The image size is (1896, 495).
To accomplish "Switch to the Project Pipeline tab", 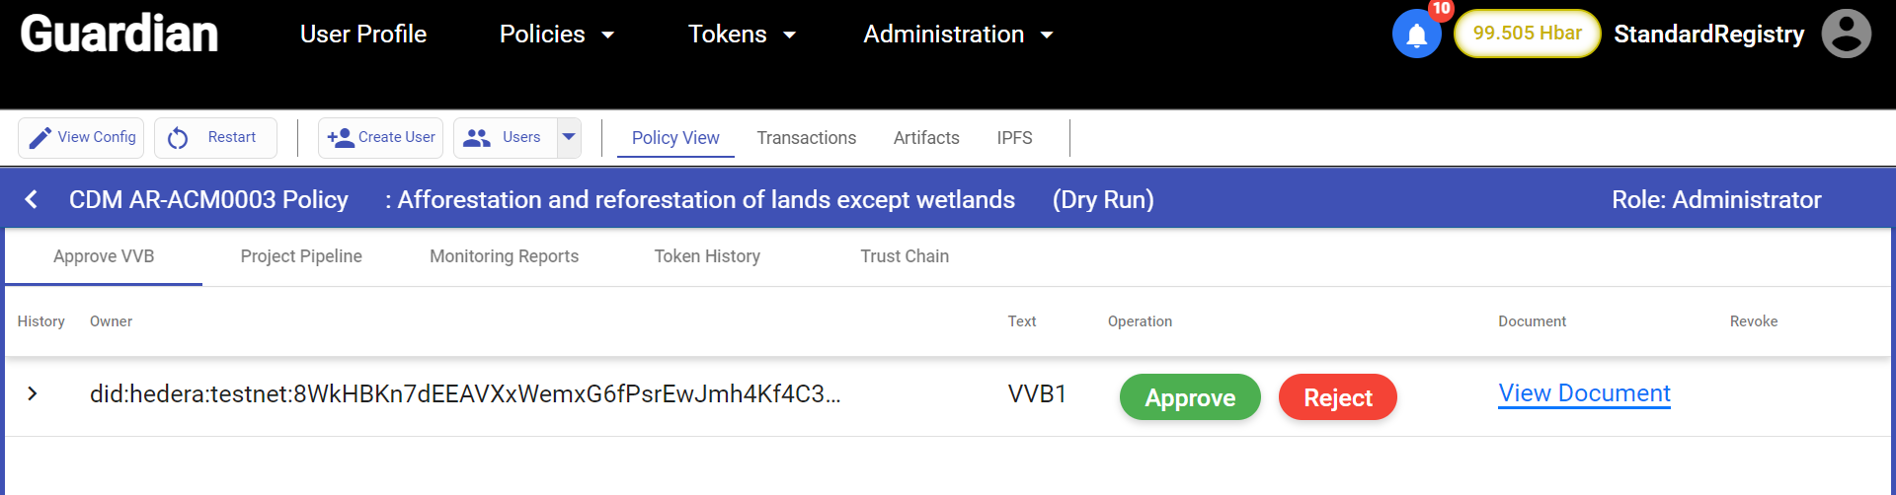I will [x=301, y=256].
